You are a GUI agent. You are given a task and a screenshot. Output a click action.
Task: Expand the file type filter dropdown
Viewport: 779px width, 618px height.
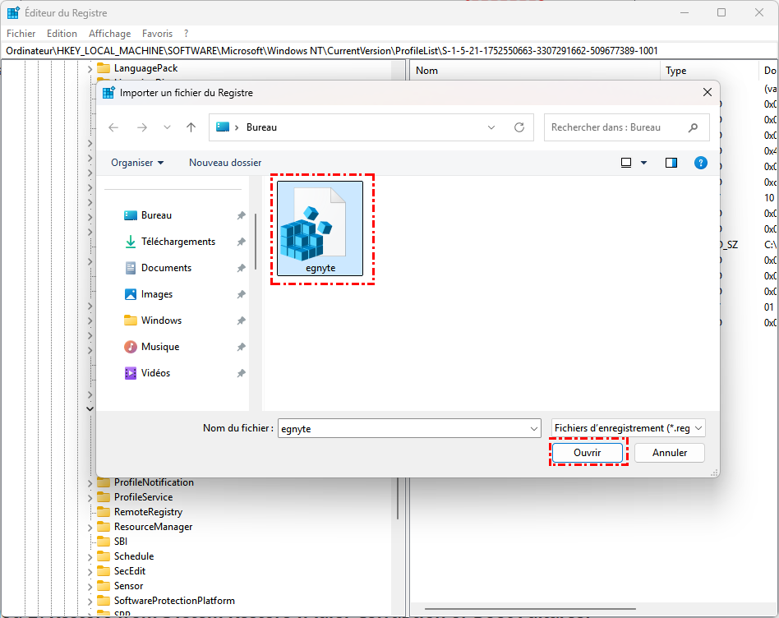(x=628, y=428)
